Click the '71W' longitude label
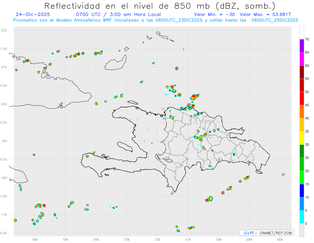 tap(188, 239)
